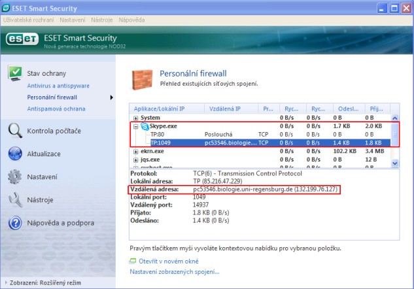This screenshot has width=414, height=289.
Task: Open Uživatelské rozhraní menu
Action: (x=29, y=20)
